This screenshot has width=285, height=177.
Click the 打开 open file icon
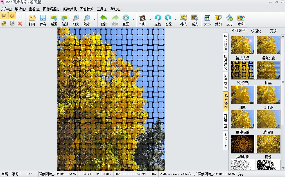coord(32,20)
